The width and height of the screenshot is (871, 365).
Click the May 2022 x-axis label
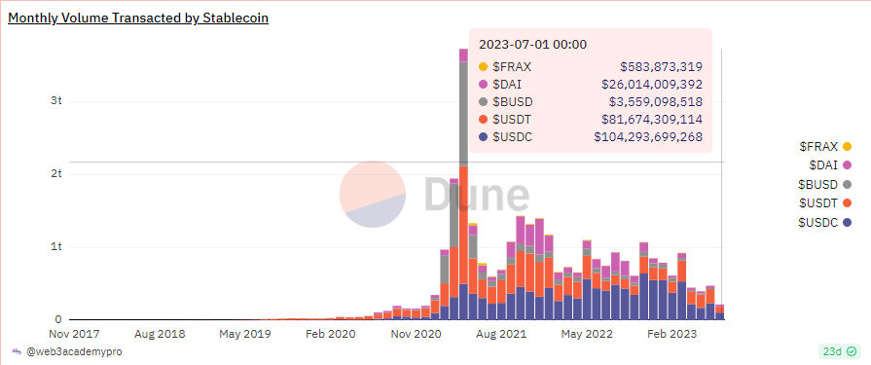(588, 334)
